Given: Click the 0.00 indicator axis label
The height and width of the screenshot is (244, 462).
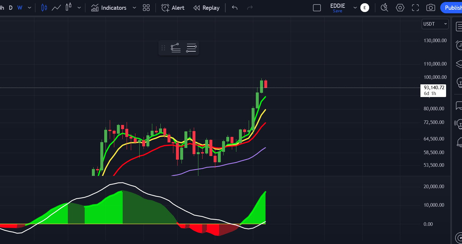Looking at the screenshot, I should click(x=428, y=224).
